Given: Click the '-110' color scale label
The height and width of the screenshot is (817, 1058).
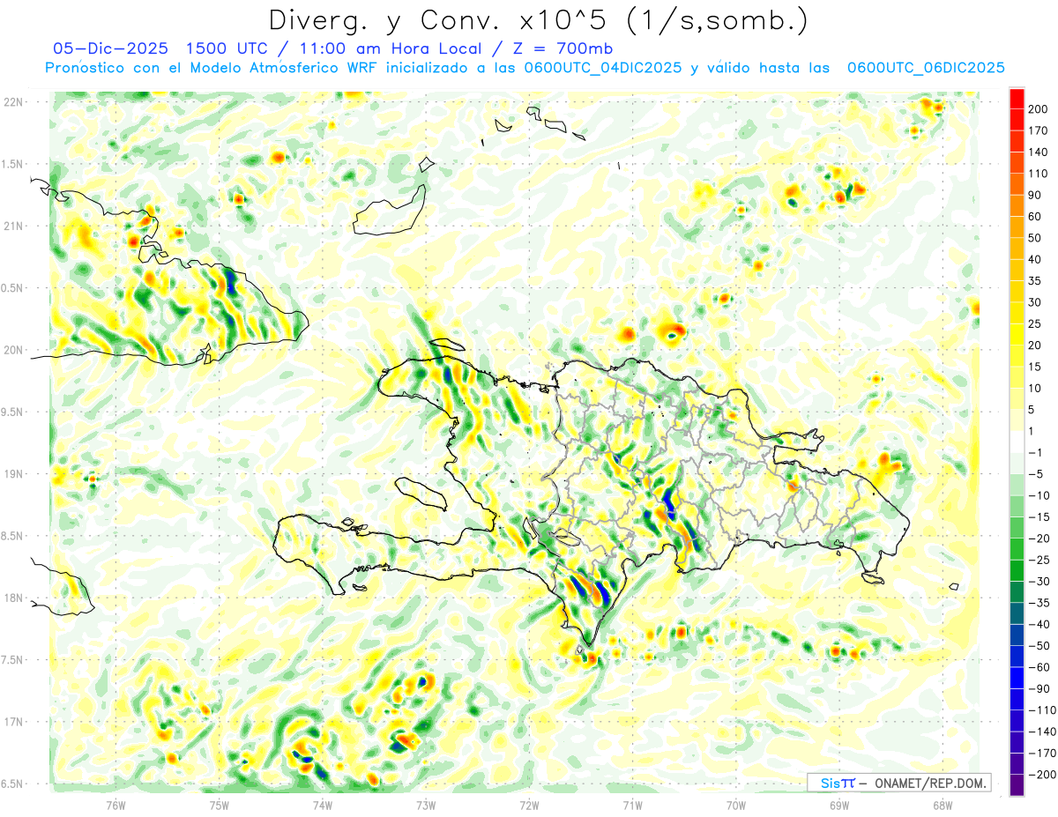Looking at the screenshot, I should click(x=1042, y=710).
